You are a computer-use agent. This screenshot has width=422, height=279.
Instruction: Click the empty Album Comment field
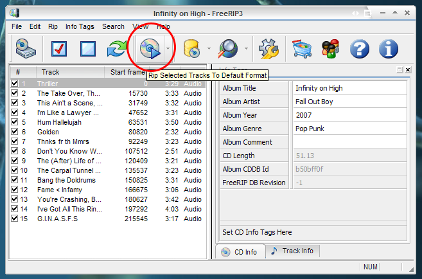point(350,142)
